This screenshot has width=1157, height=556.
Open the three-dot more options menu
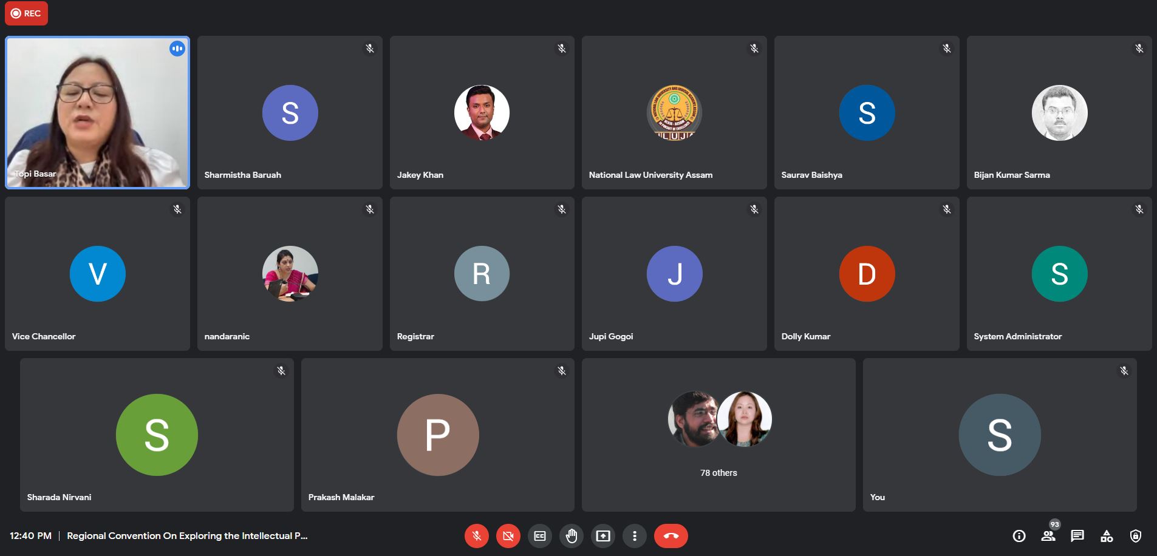(635, 536)
